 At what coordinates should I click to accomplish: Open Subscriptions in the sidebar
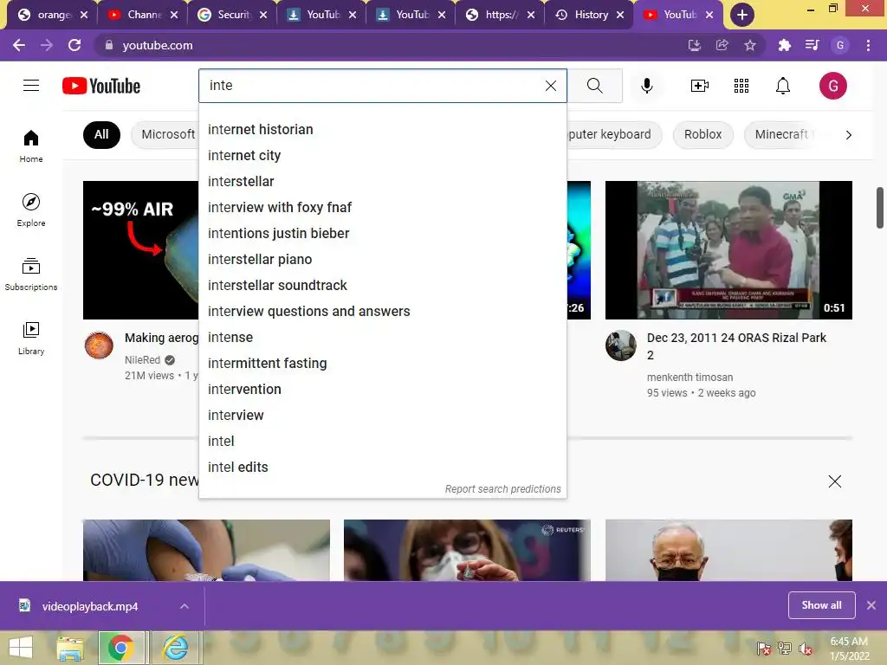pos(31,274)
